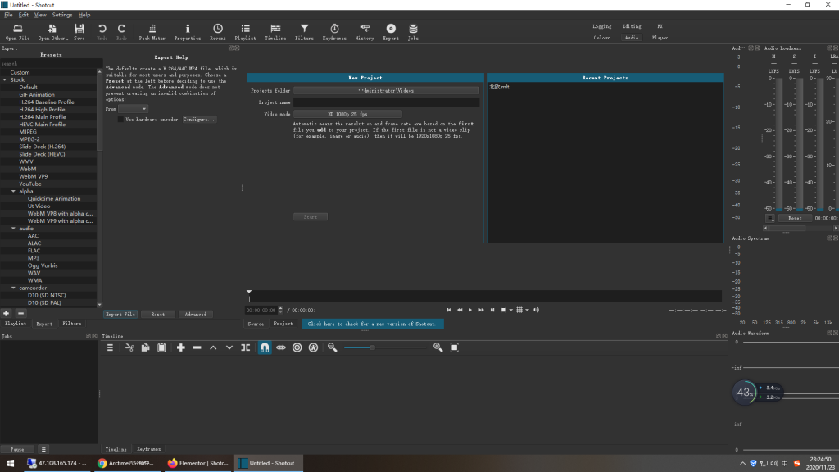Open the Jobs toolbar icon
The height and width of the screenshot is (472, 839).
(x=413, y=32)
